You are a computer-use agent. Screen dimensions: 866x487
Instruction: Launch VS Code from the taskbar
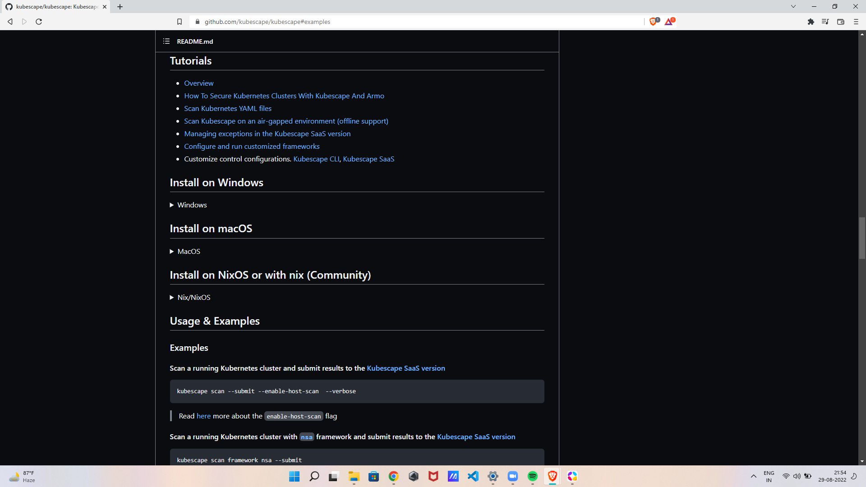tap(473, 477)
